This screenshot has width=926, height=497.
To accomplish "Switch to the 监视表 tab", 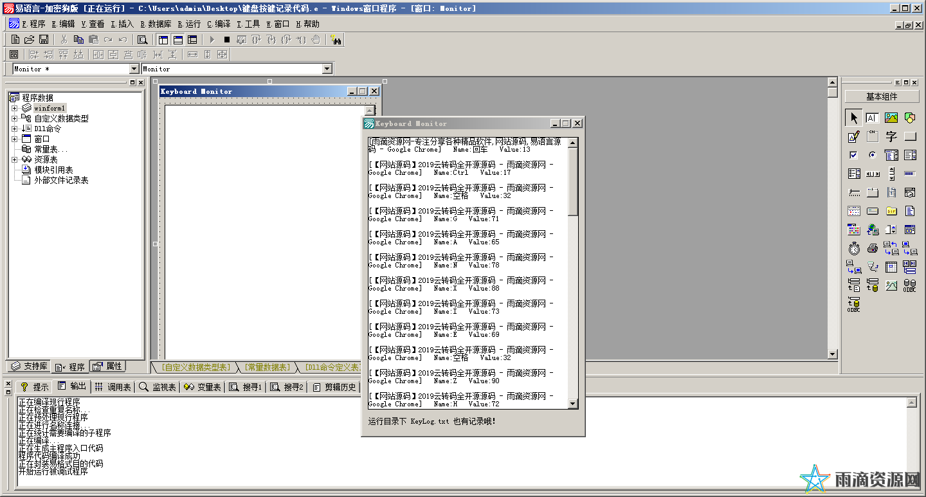I will tap(158, 387).
